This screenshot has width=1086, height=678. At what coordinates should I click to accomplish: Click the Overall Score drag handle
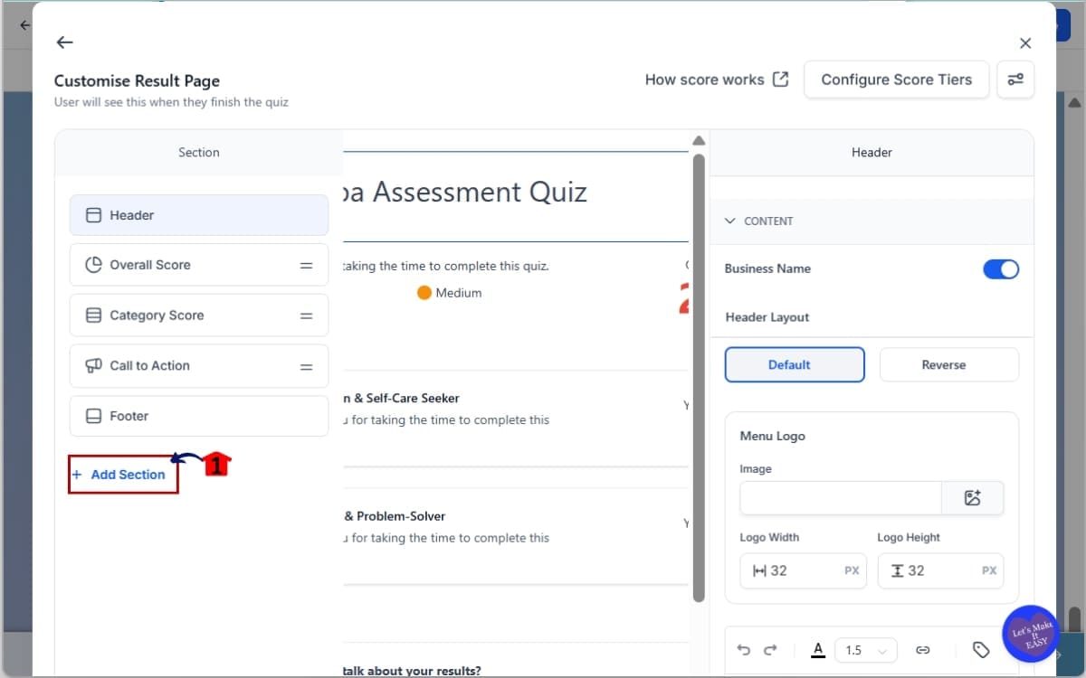click(x=307, y=266)
